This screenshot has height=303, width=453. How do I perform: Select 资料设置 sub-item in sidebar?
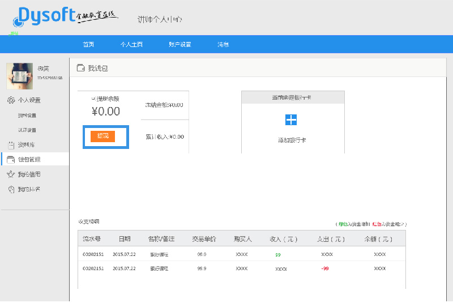[27, 116]
